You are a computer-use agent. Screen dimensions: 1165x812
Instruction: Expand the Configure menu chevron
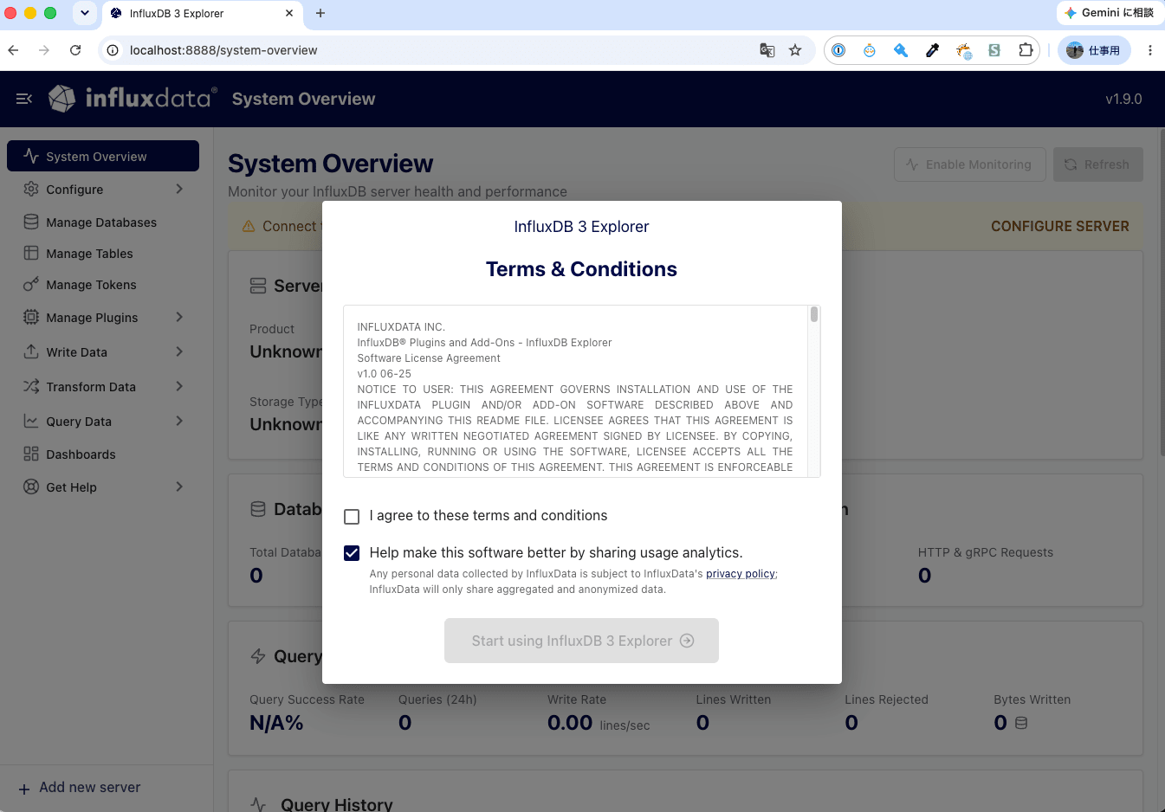tap(179, 189)
